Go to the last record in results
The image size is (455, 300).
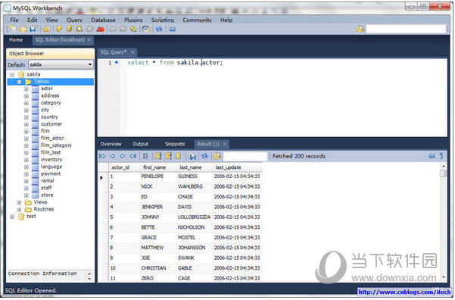133,156
